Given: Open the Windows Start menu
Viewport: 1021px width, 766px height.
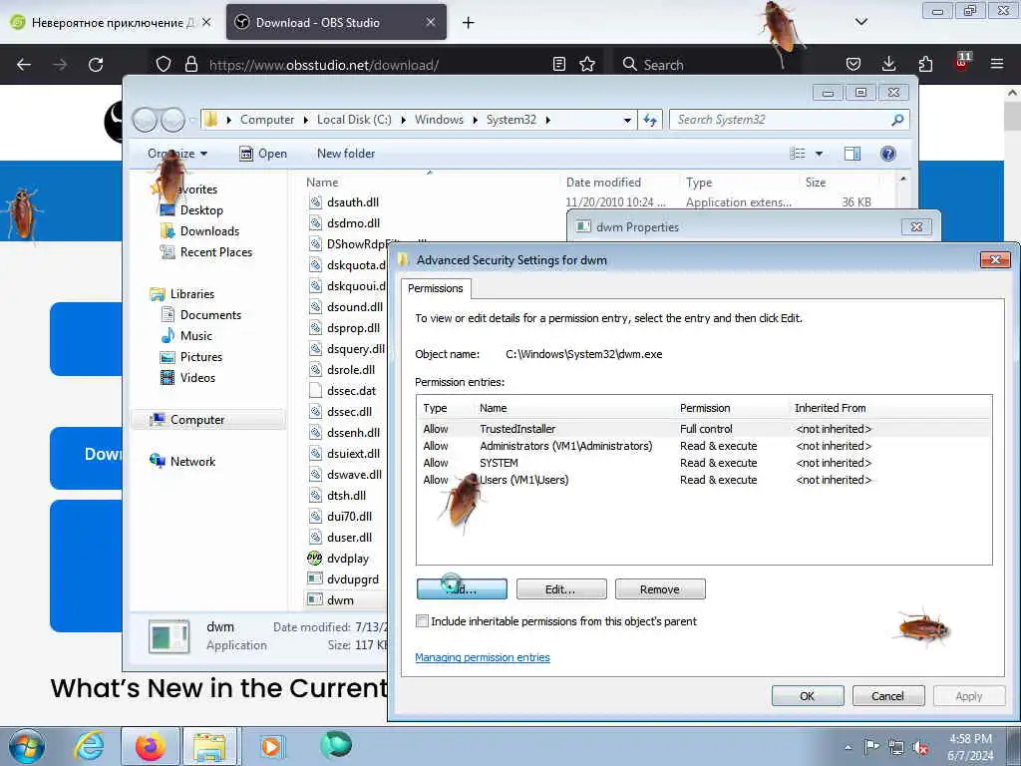Looking at the screenshot, I should click(x=27, y=746).
